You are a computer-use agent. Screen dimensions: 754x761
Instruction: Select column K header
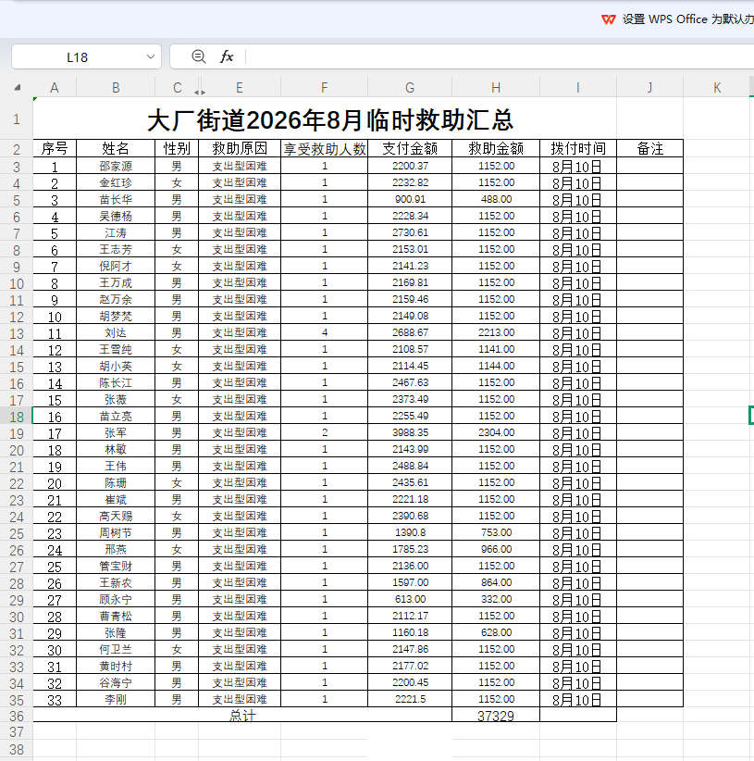point(717,88)
